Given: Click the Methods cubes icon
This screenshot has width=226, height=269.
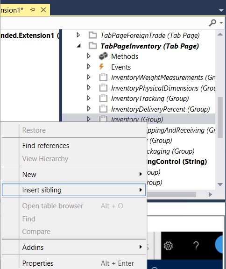Looking at the screenshot, I should (103, 56).
